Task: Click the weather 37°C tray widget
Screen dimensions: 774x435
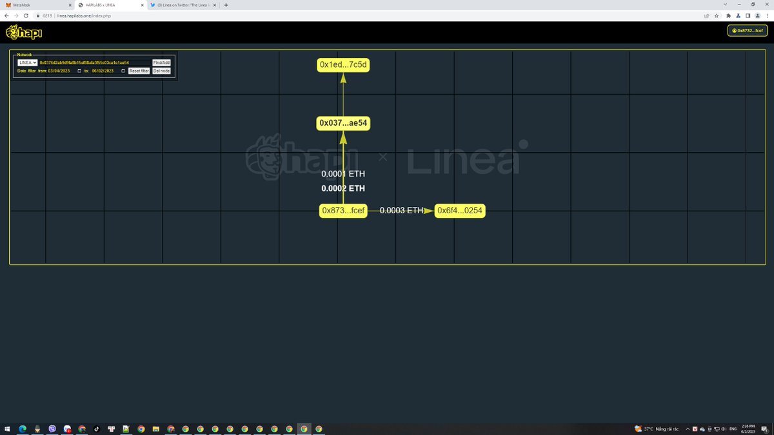Action: pyautogui.click(x=657, y=429)
